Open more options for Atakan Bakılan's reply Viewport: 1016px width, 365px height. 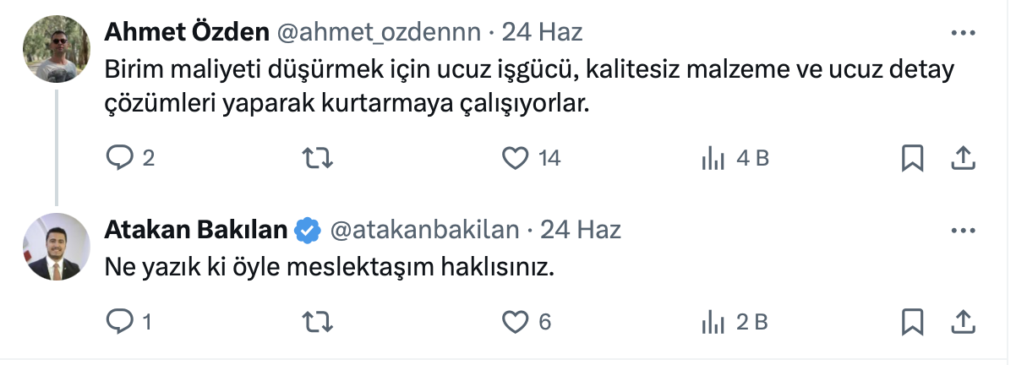(964, 231)
